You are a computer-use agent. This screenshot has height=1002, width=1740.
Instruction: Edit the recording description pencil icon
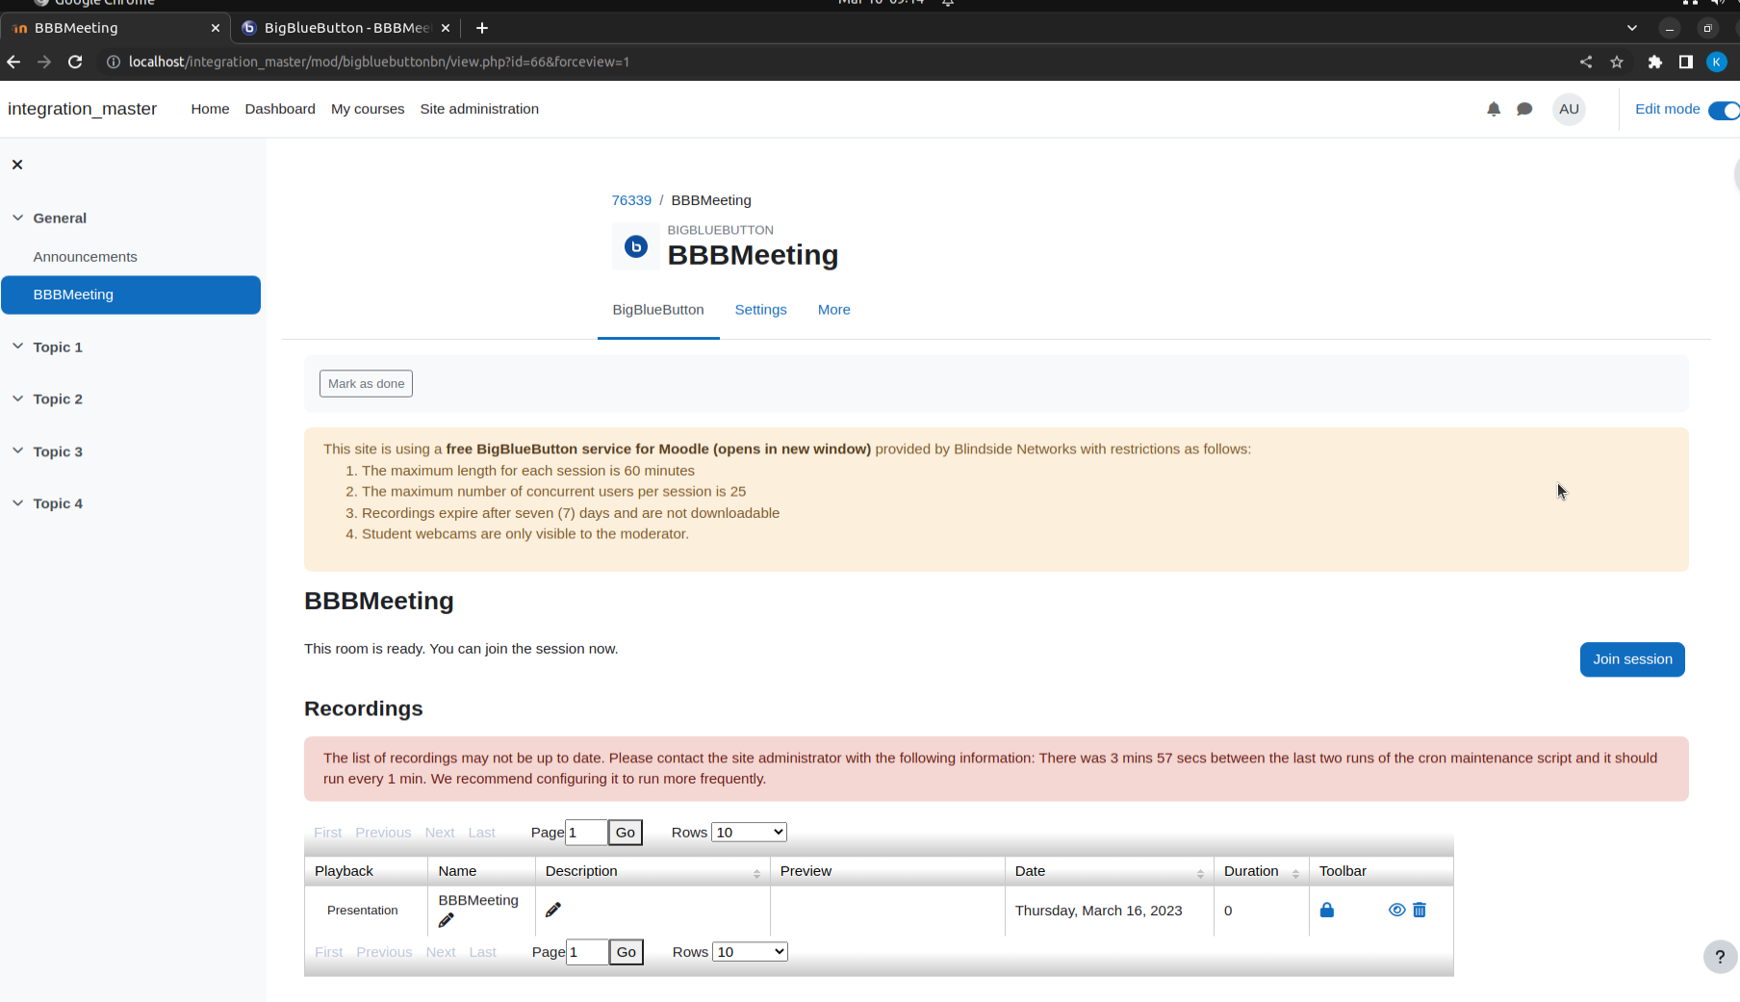(553, 910)
